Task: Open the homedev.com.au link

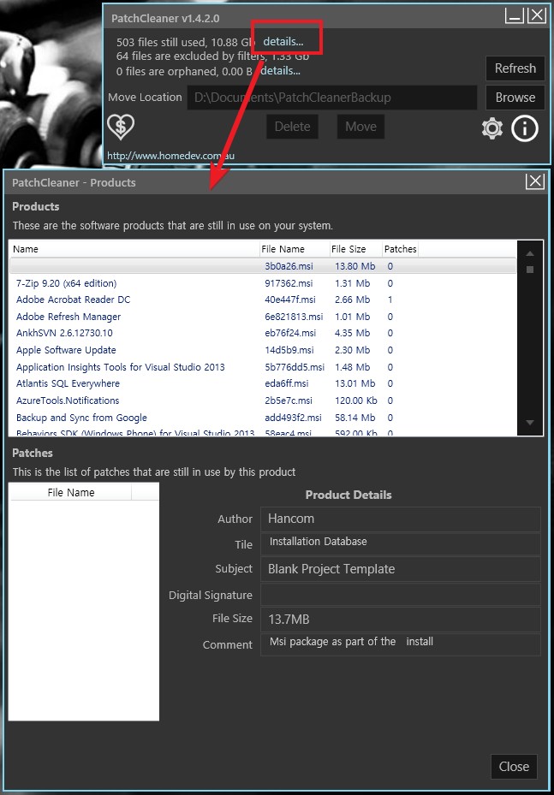Action: [x=171, y=156]
